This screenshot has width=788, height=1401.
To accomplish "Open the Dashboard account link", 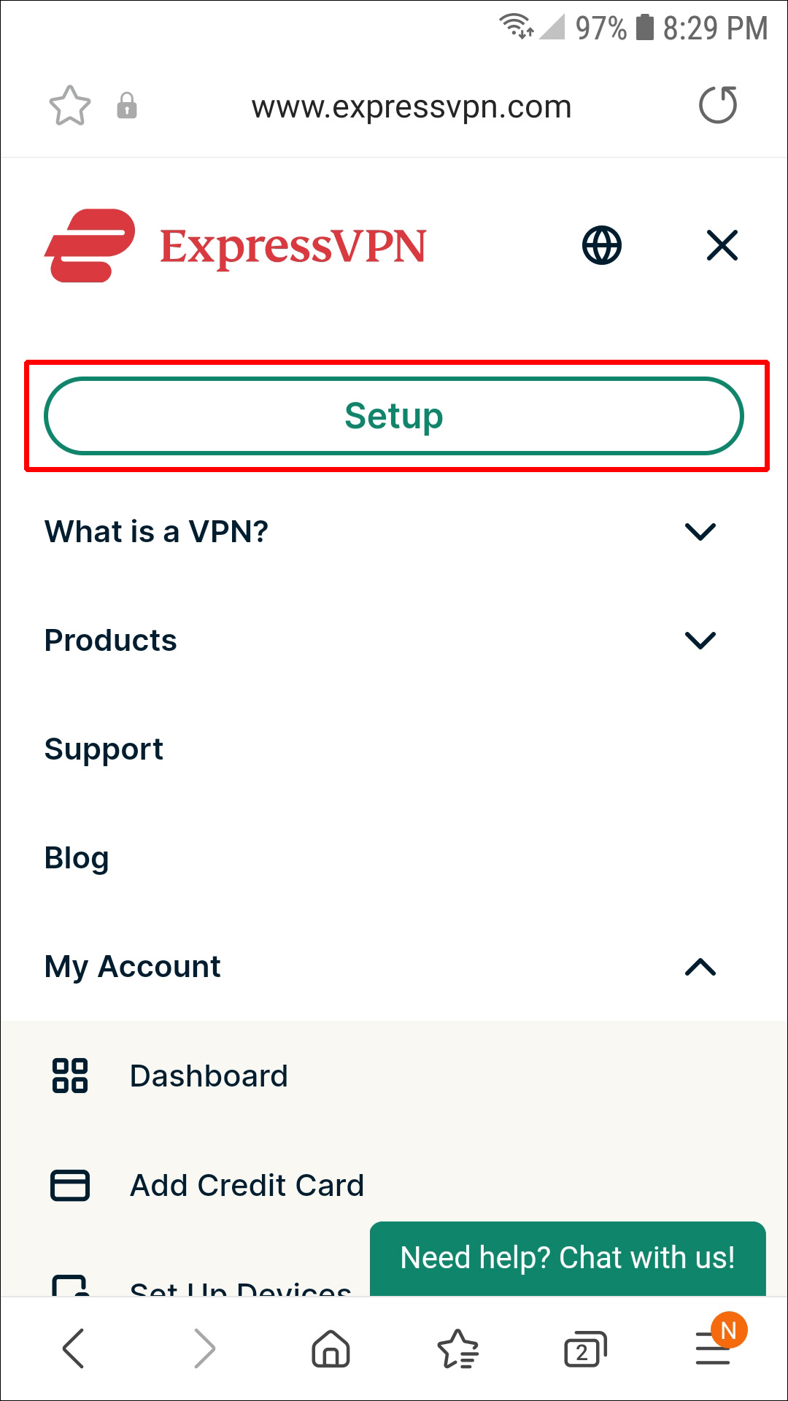I will pyautogui.click(x=209, y=1076).
